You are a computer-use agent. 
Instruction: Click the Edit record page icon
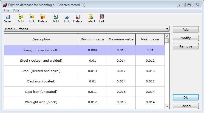pyautogui.click(x=67, y=17)
